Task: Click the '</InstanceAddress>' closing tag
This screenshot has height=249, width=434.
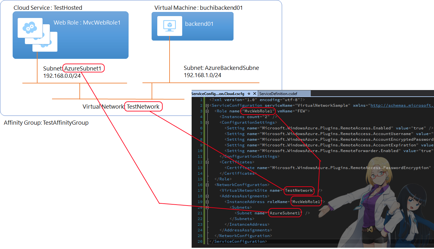Action: (x=247, y=224)
